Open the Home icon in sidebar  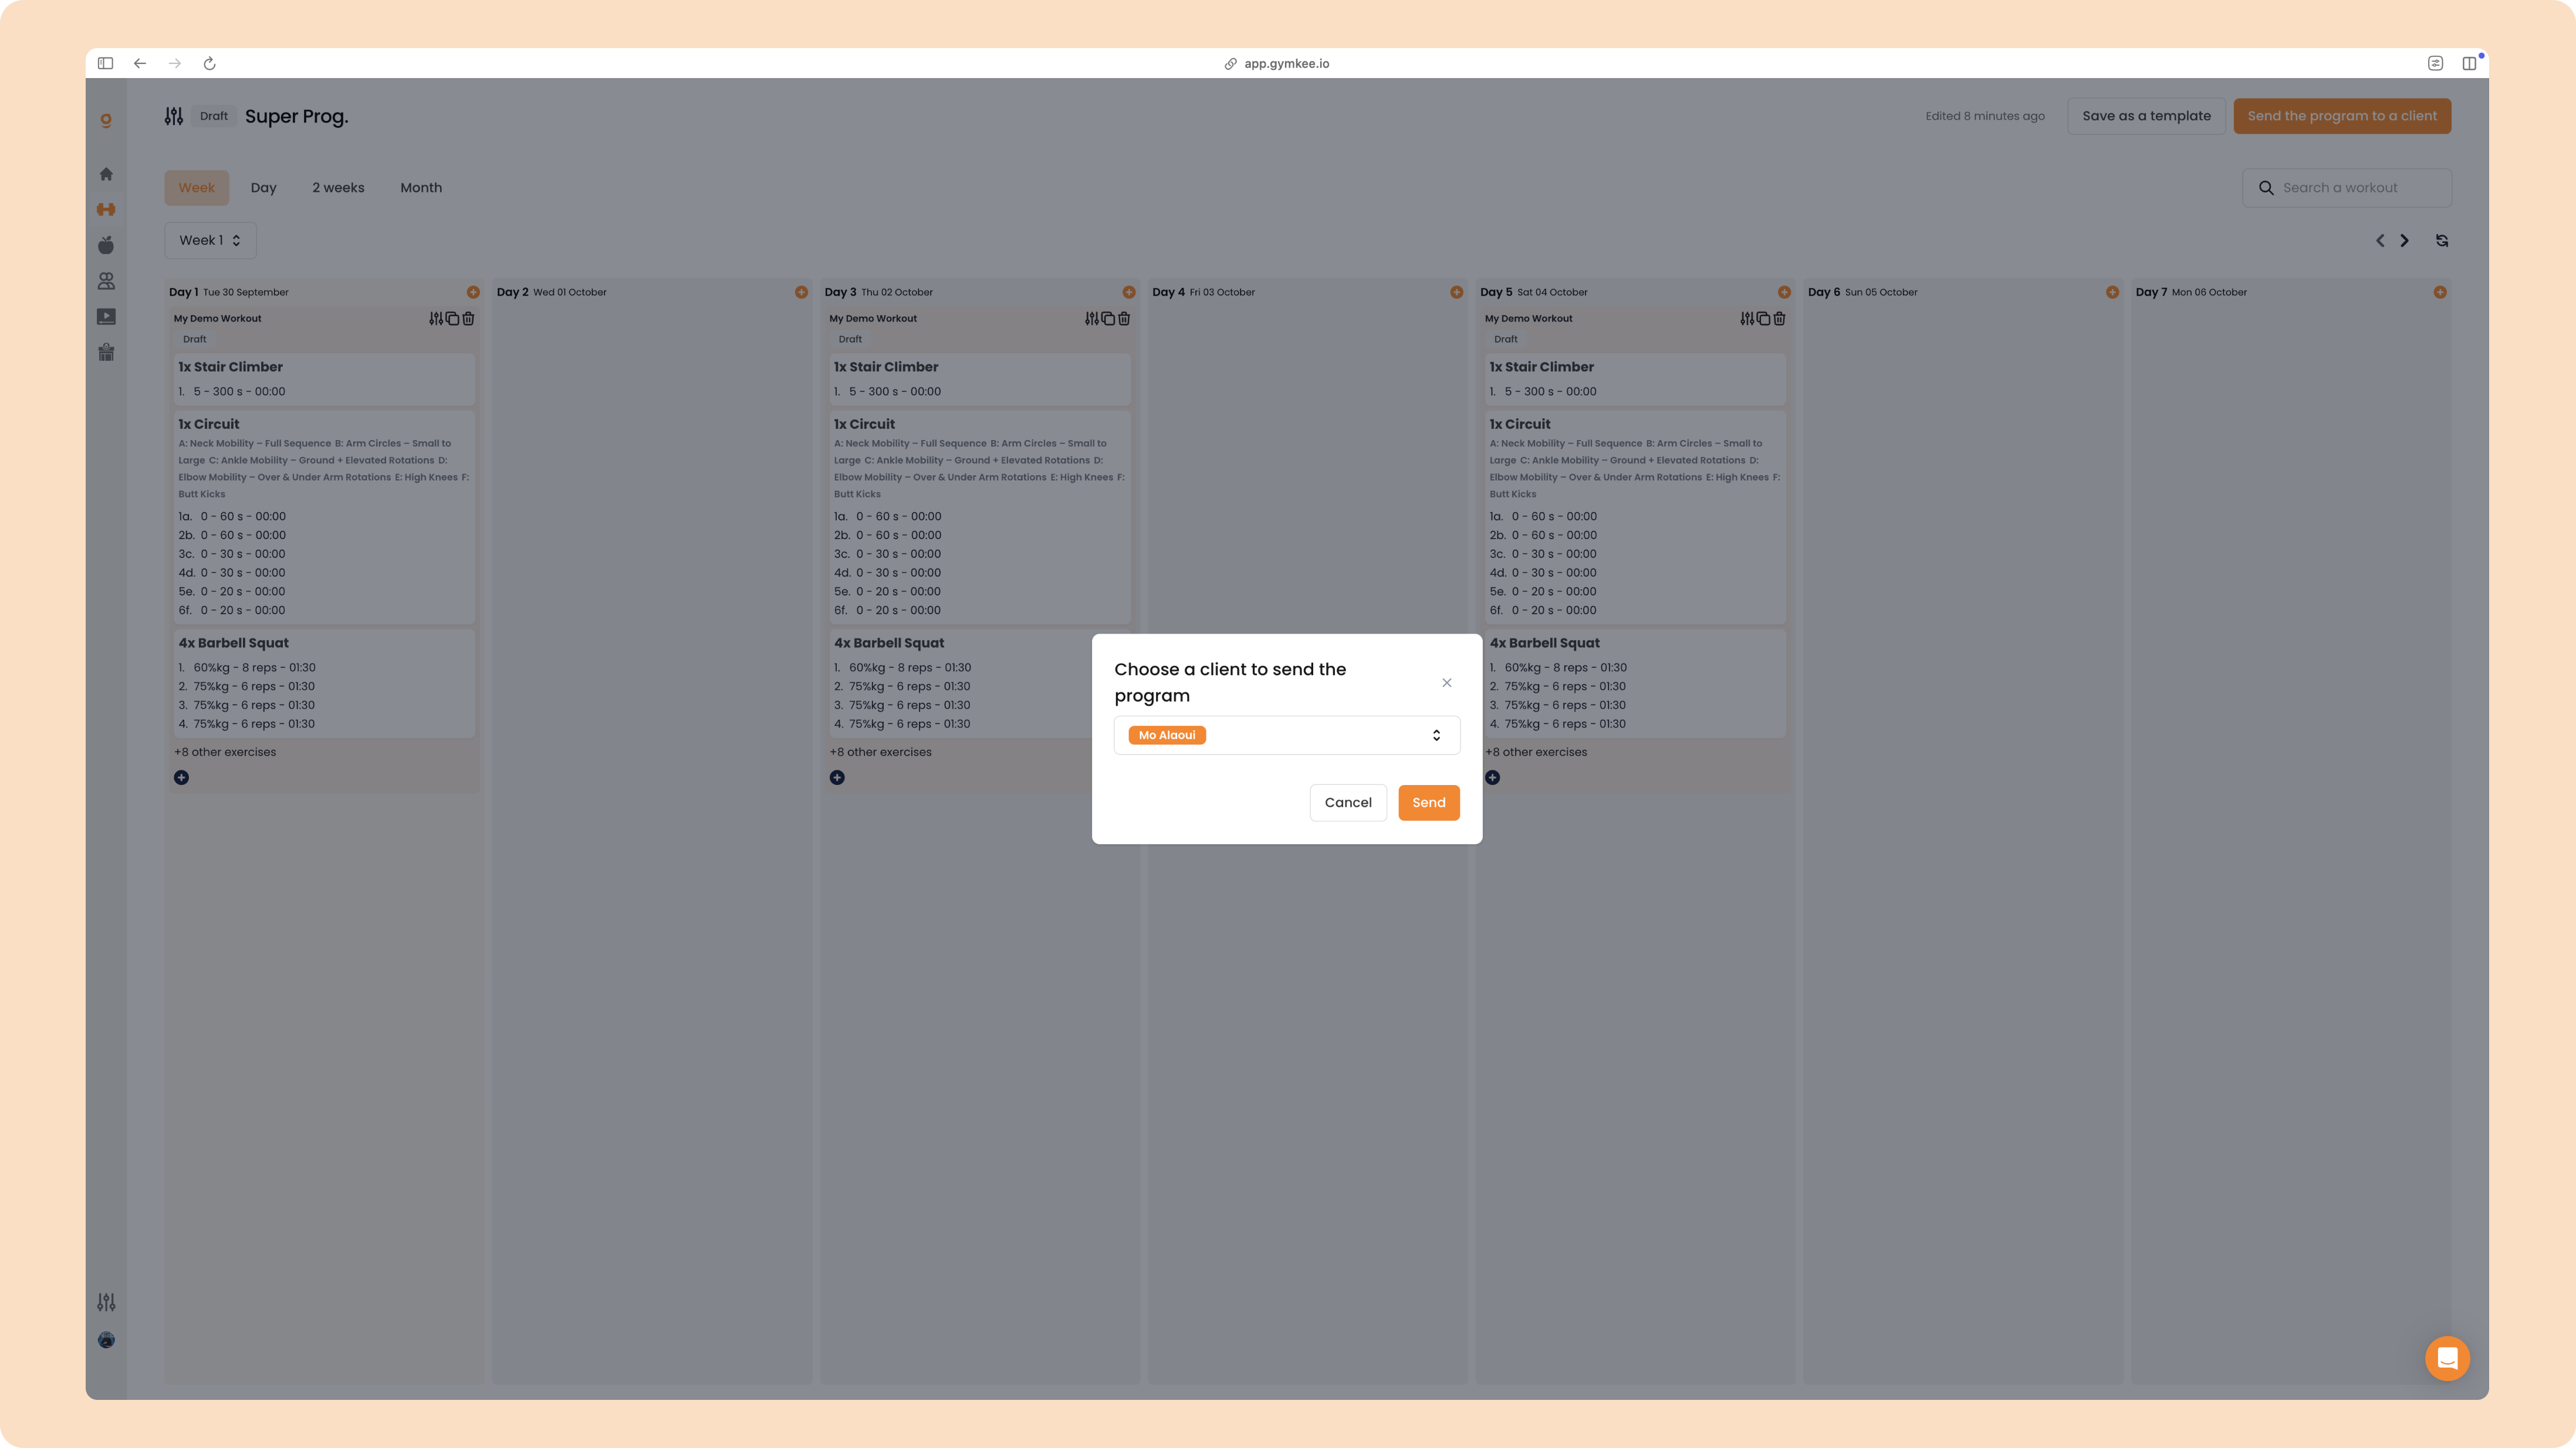coord(106,174)
